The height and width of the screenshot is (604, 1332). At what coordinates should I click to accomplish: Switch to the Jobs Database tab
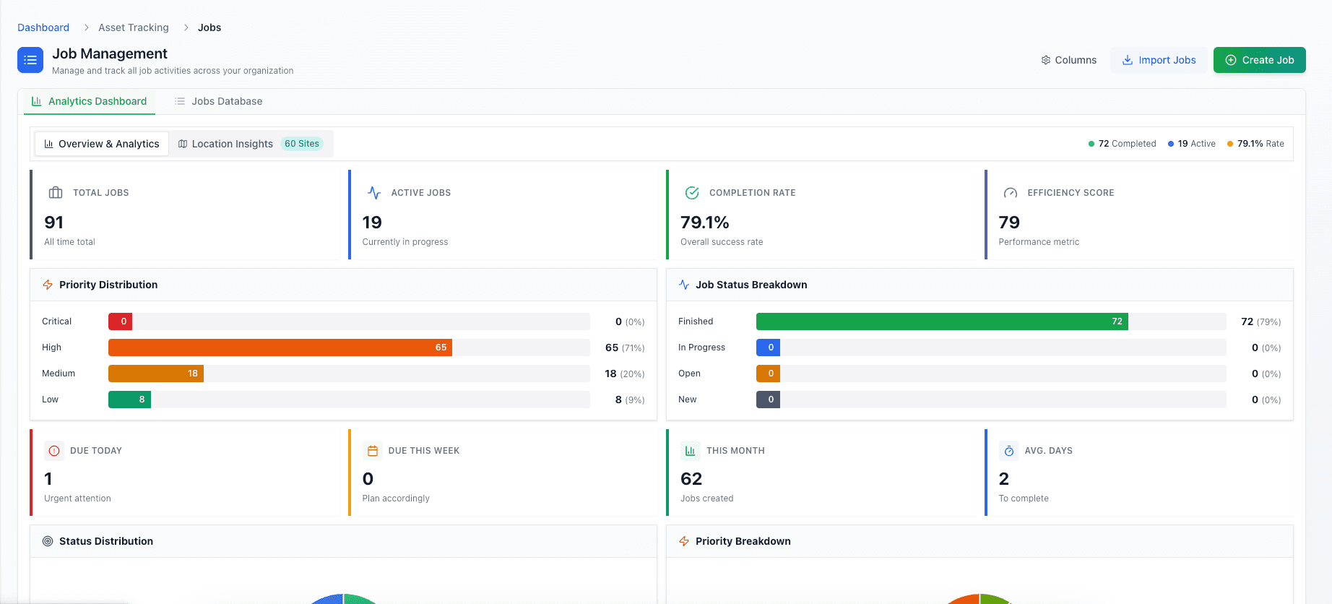218,101
